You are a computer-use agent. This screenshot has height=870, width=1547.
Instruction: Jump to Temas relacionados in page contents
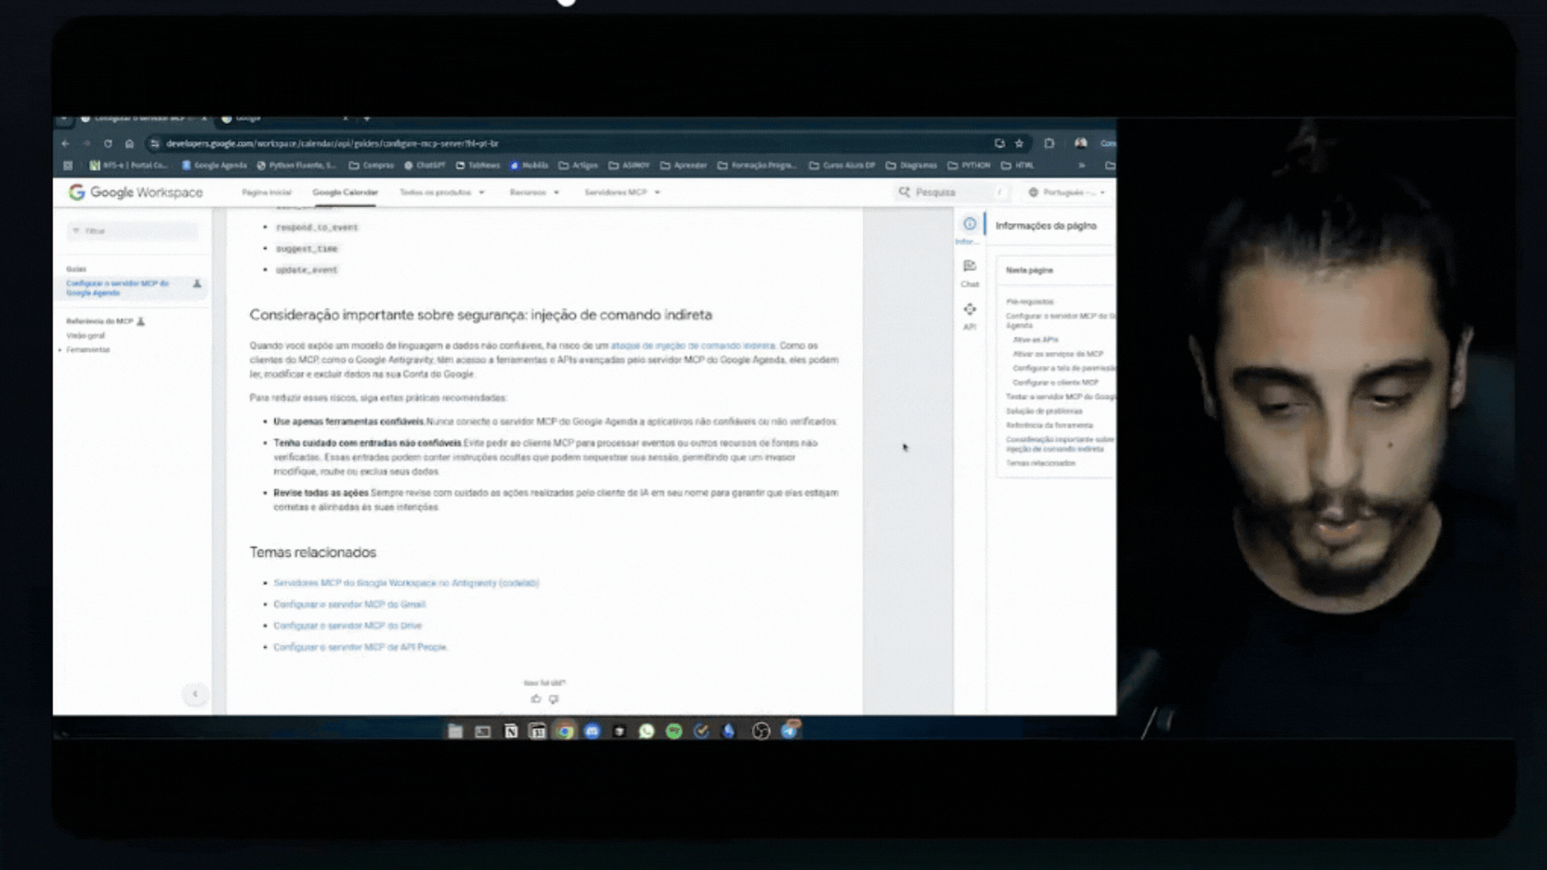(1040, 463)
